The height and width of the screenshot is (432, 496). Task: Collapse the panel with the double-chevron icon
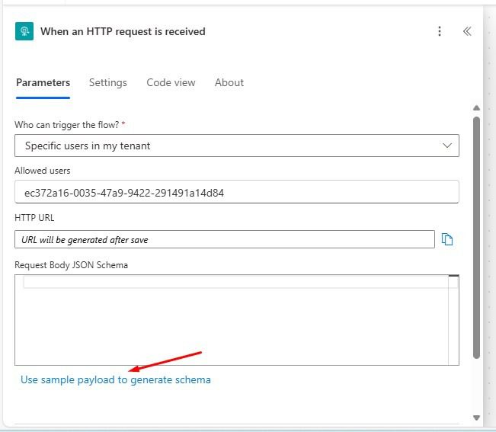[x=467, y=31]
